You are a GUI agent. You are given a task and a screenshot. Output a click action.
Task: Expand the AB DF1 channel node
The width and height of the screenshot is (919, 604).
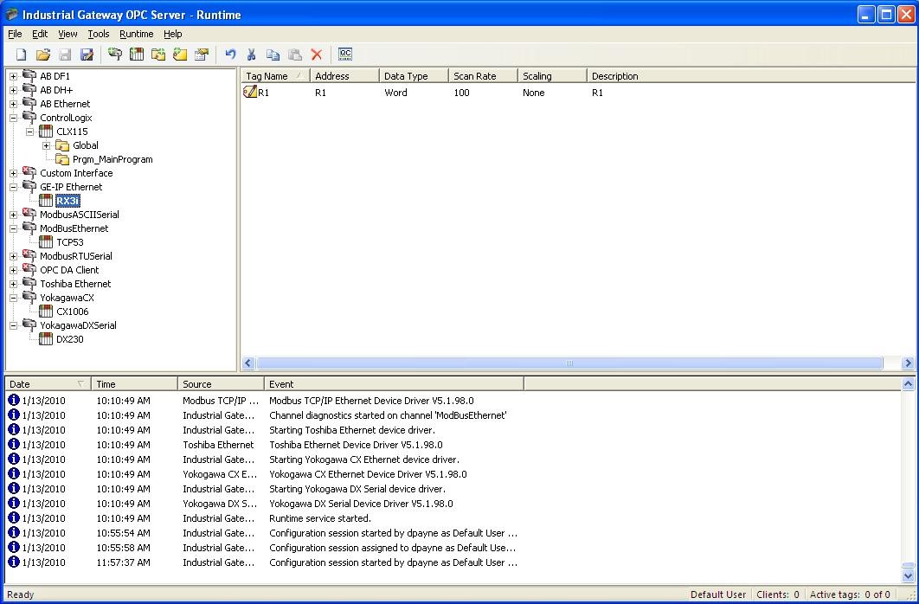(x=13, y=76)
